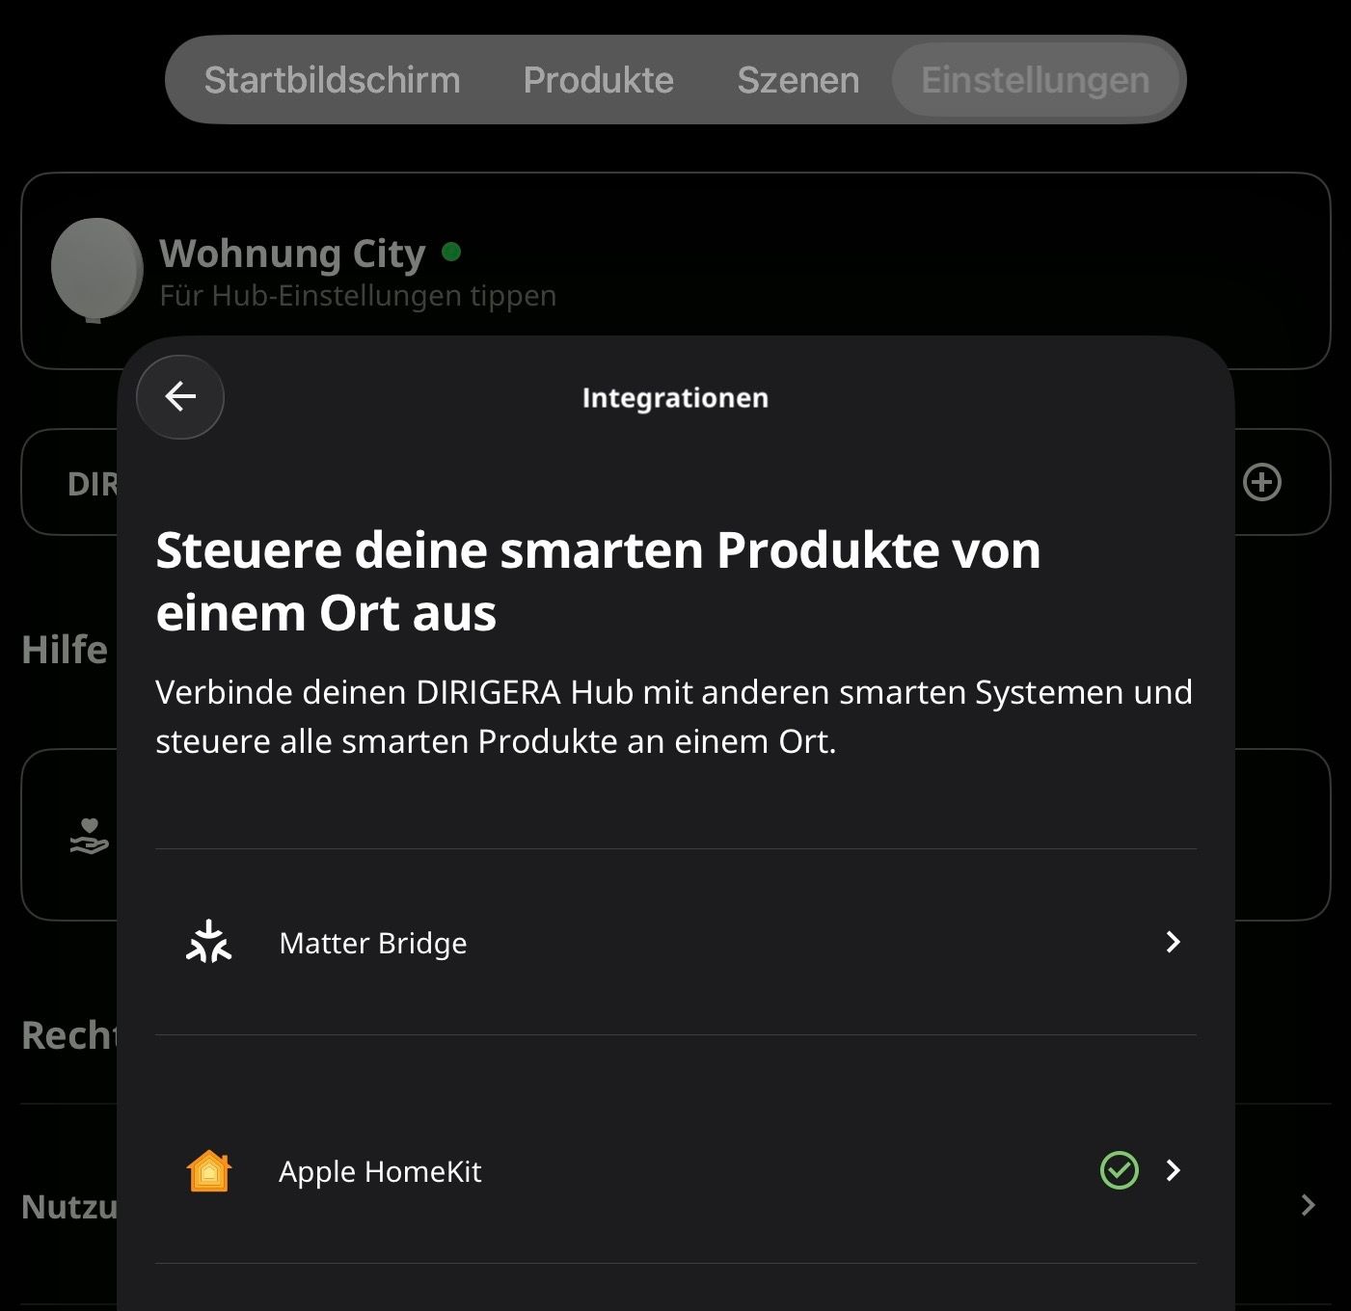Viewport: 1351px width, 1311px height.
Task: Open the Nutzu row chevron at right
Action: click(x=1308, y=1205)
